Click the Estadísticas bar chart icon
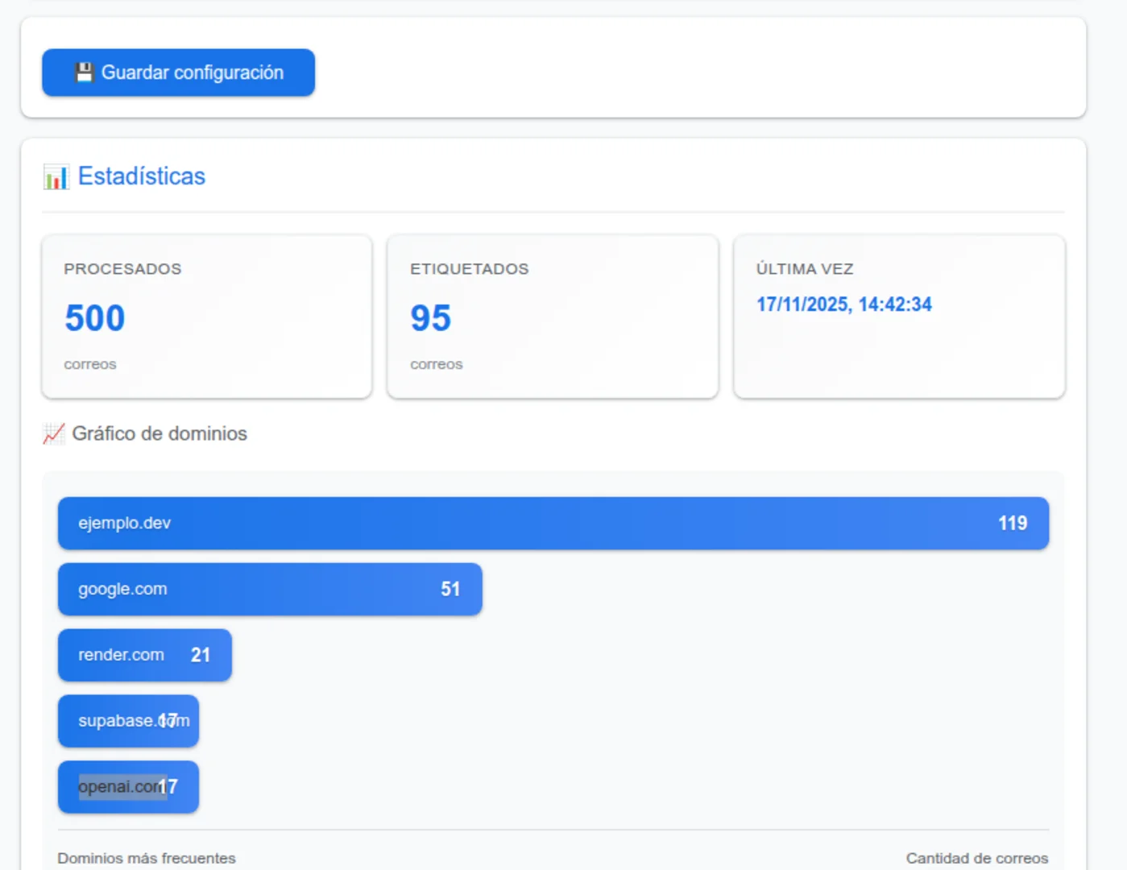This screenshot has height=870, width=1127. (56, 176)
